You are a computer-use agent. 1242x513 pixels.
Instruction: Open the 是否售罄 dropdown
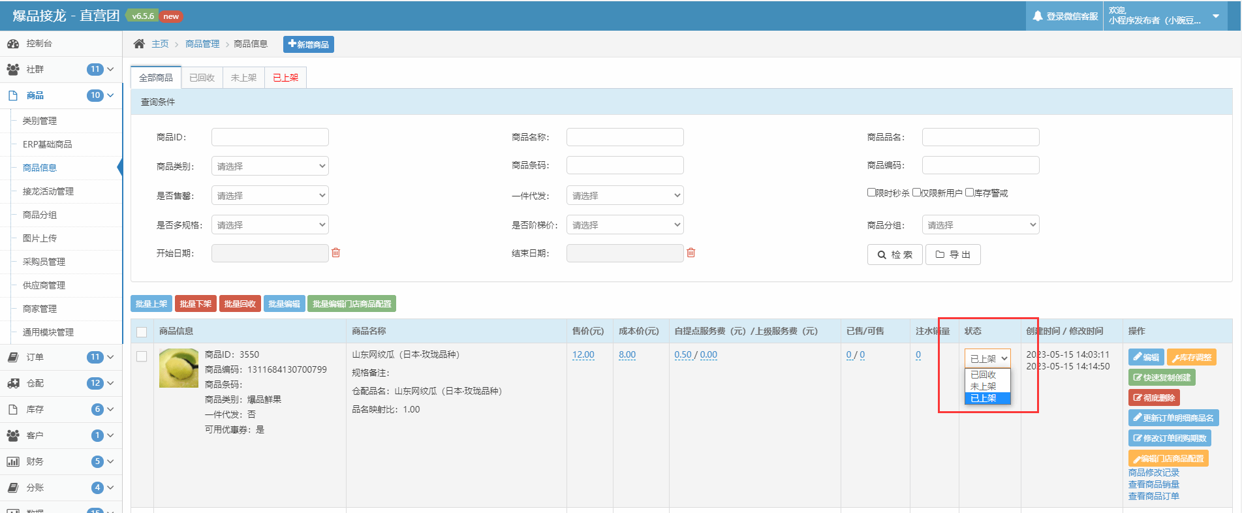coord(270,196)
